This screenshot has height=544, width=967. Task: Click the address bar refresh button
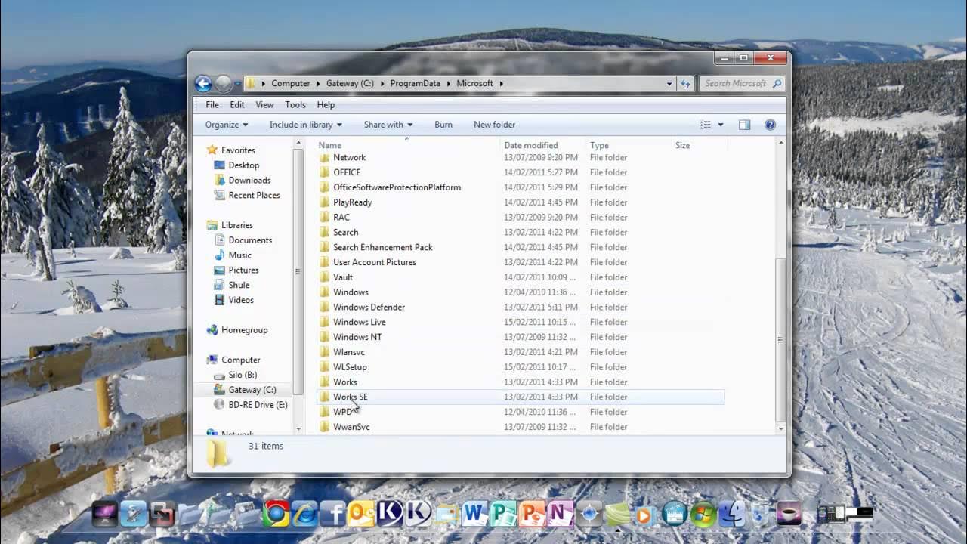(x=685, y=83)
